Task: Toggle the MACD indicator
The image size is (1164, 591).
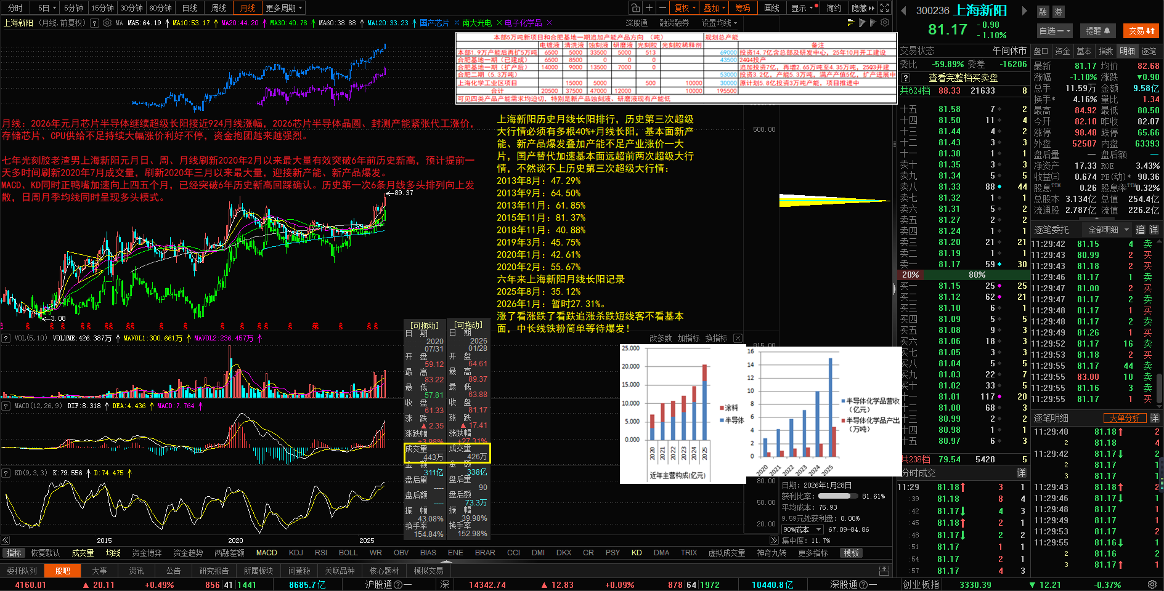Action: coord(267,553)
